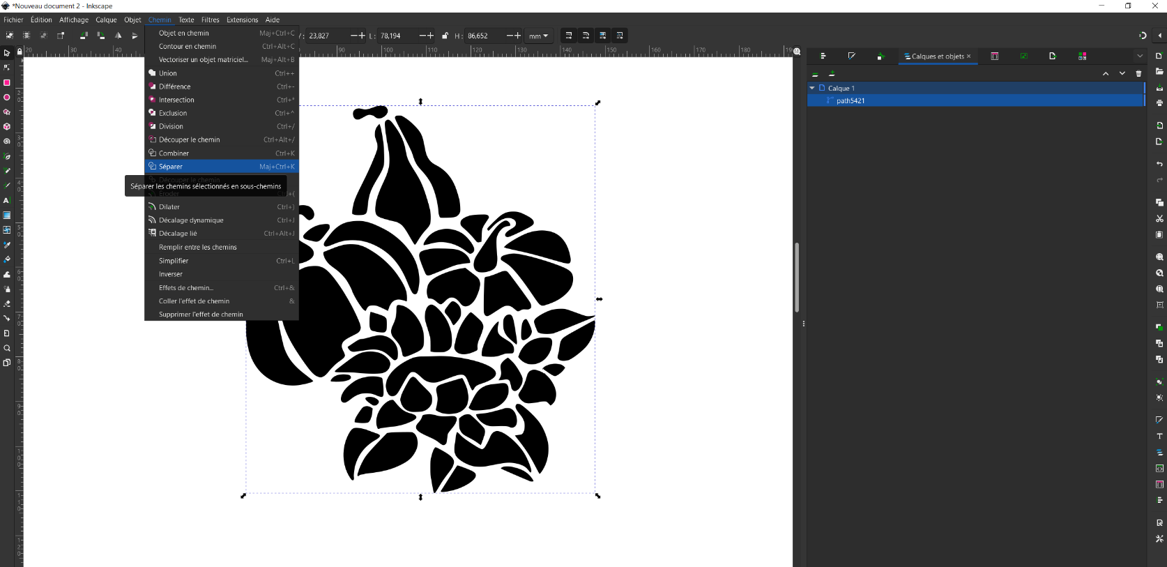Decrease the L width value
The image size is (1167, 567).
tap(422, 36)
